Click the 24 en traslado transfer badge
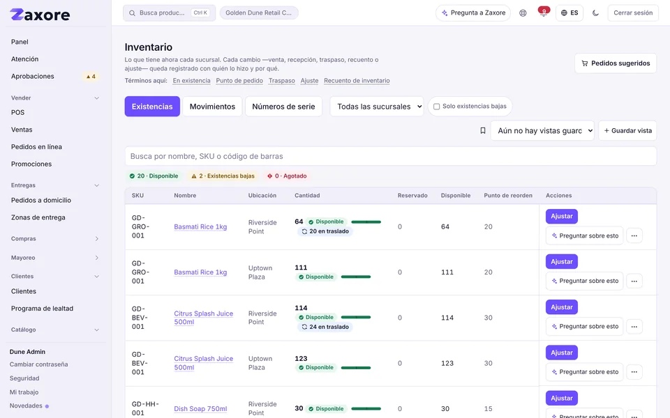The width and height of the screenshot is (670, 418). (325, 327)
